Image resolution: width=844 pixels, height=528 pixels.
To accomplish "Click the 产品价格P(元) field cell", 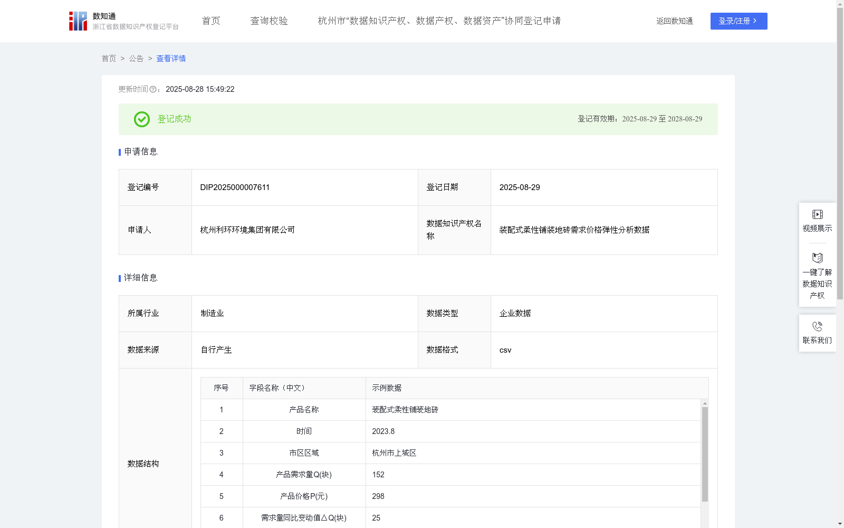I will [304, 496].
